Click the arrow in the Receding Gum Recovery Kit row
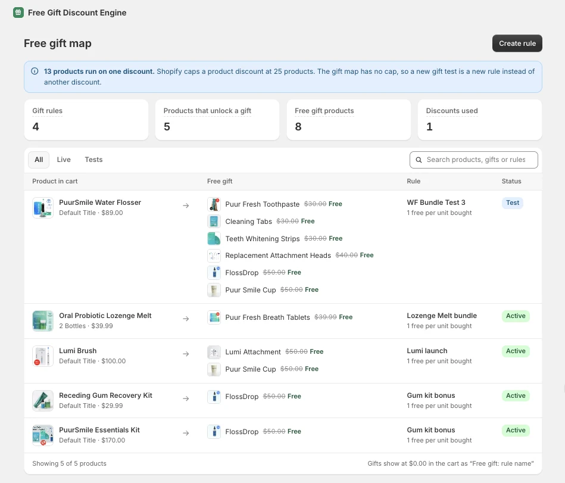This screenshot has height=483, width=565. (x=186, y=398)
